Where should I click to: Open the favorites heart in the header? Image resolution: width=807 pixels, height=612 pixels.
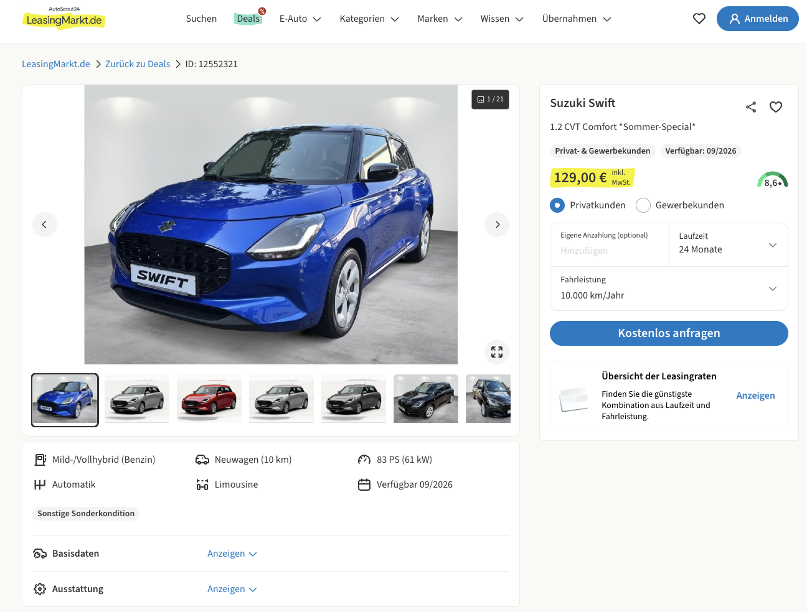click(699, 19)
